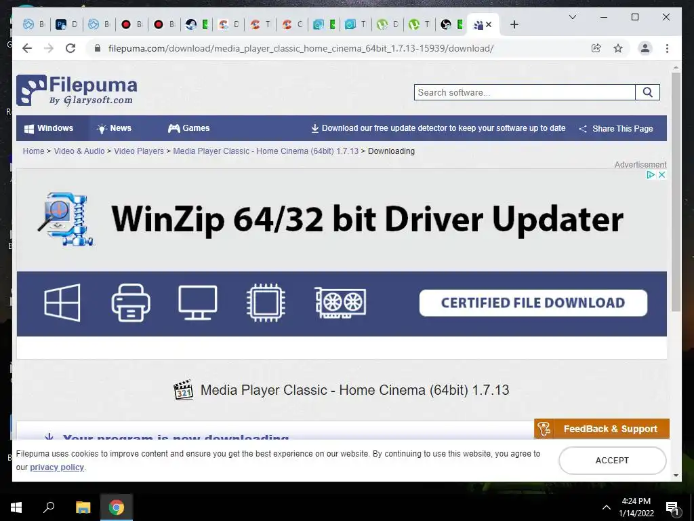
Task: Click the CPU chip icon in the ad
Action: 266,303
